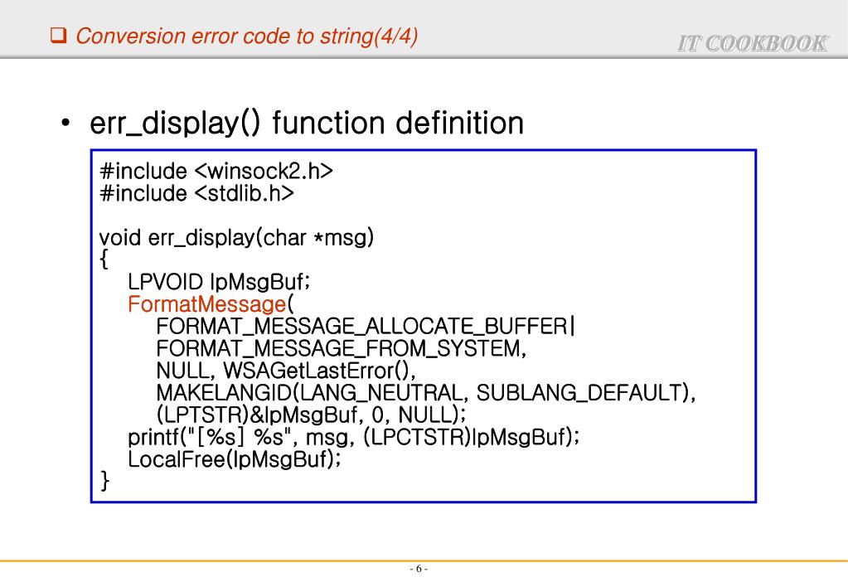Image resolution: width=848 pixels, height=587 pixels.
Task: Click the page number '- 6 -'
Action: (x=419, y=569)
